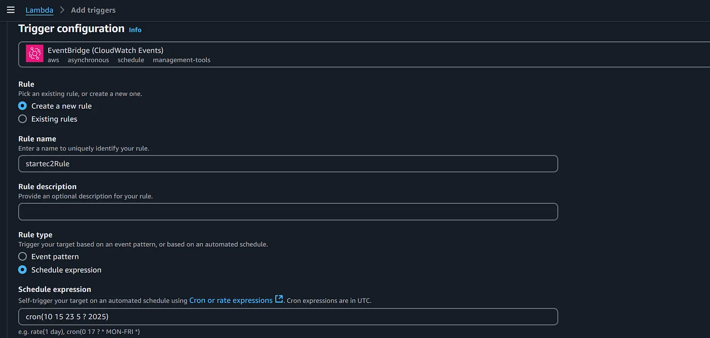Open the hamburger navigation menu
710x338 pixels.
[11, 10]
